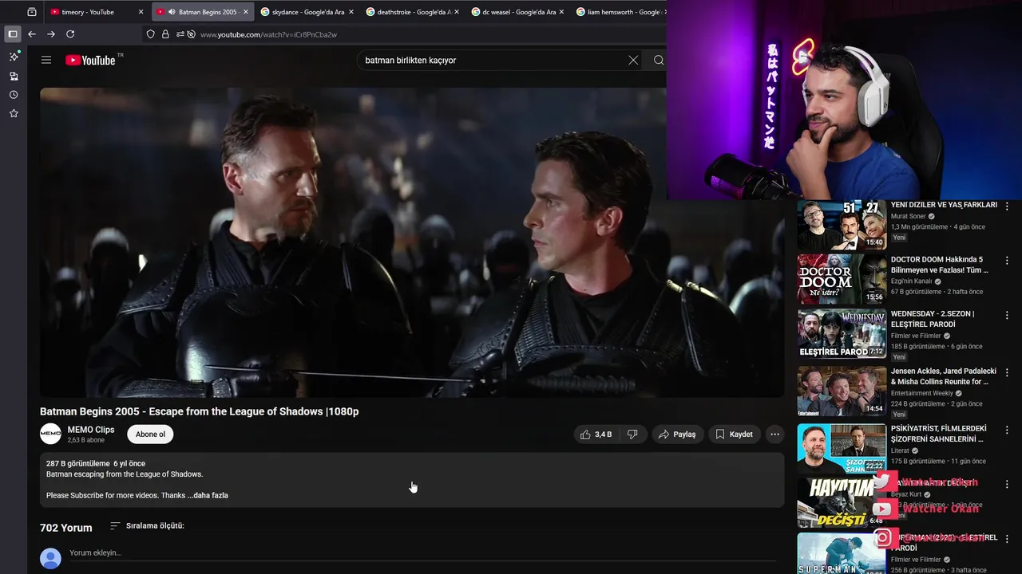Open the DOCTOR DOOM thumbnail 15:56

pyautogui.click(x=842, y=279)
